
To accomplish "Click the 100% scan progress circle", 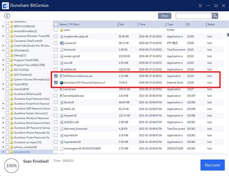I will (x=12, y=165).
